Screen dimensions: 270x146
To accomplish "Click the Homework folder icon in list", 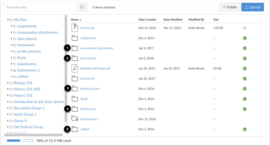I will [x=75, y=78].
